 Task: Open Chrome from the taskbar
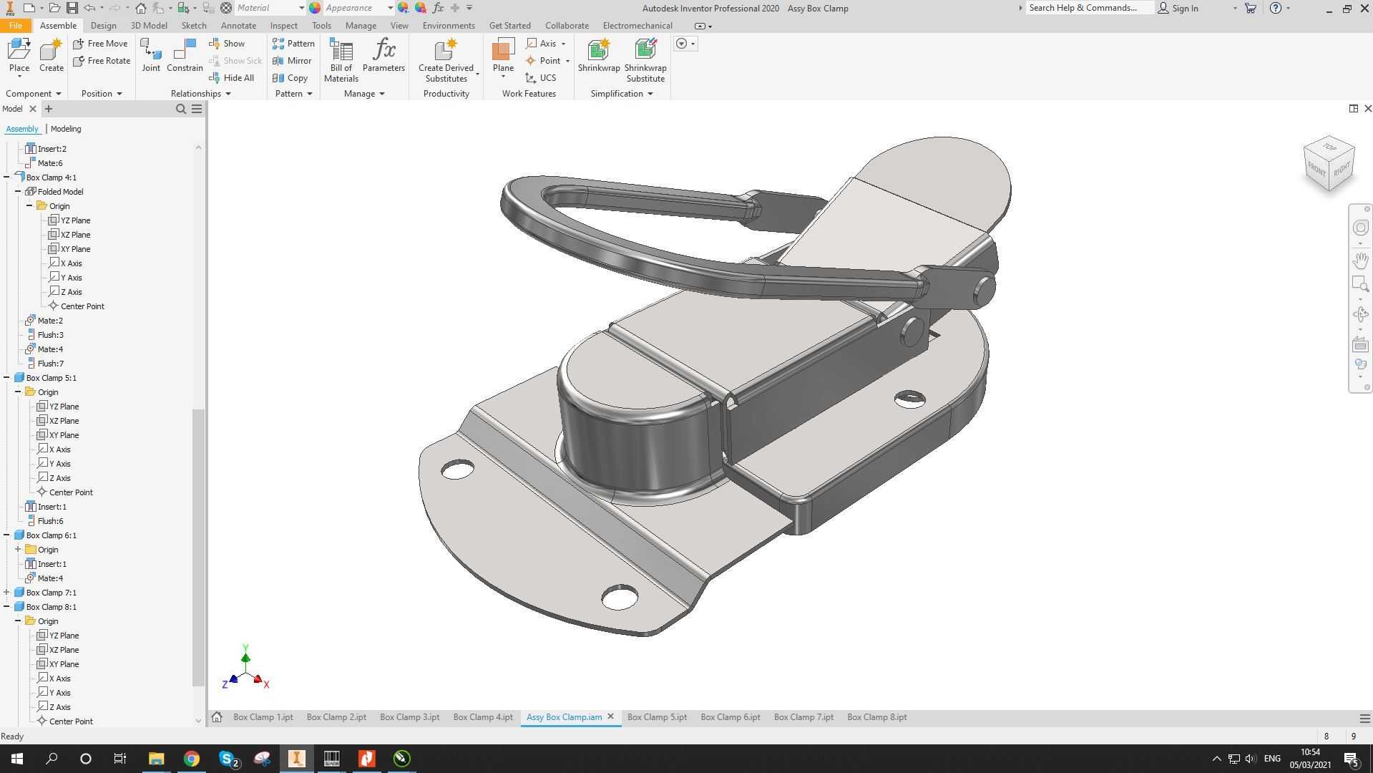coord(191,759)
